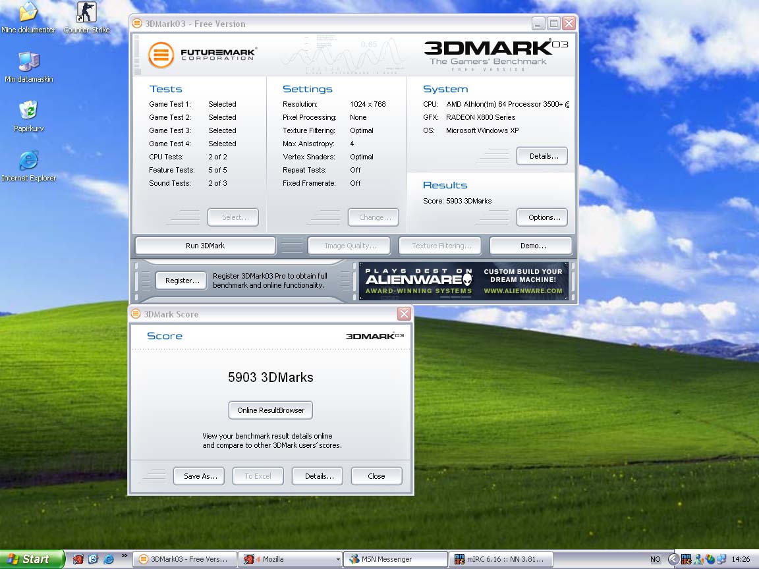The height and width of the screenshot is (569, 759).
Task: Click the colorful globe tray icon
Action: coord(710,559)
